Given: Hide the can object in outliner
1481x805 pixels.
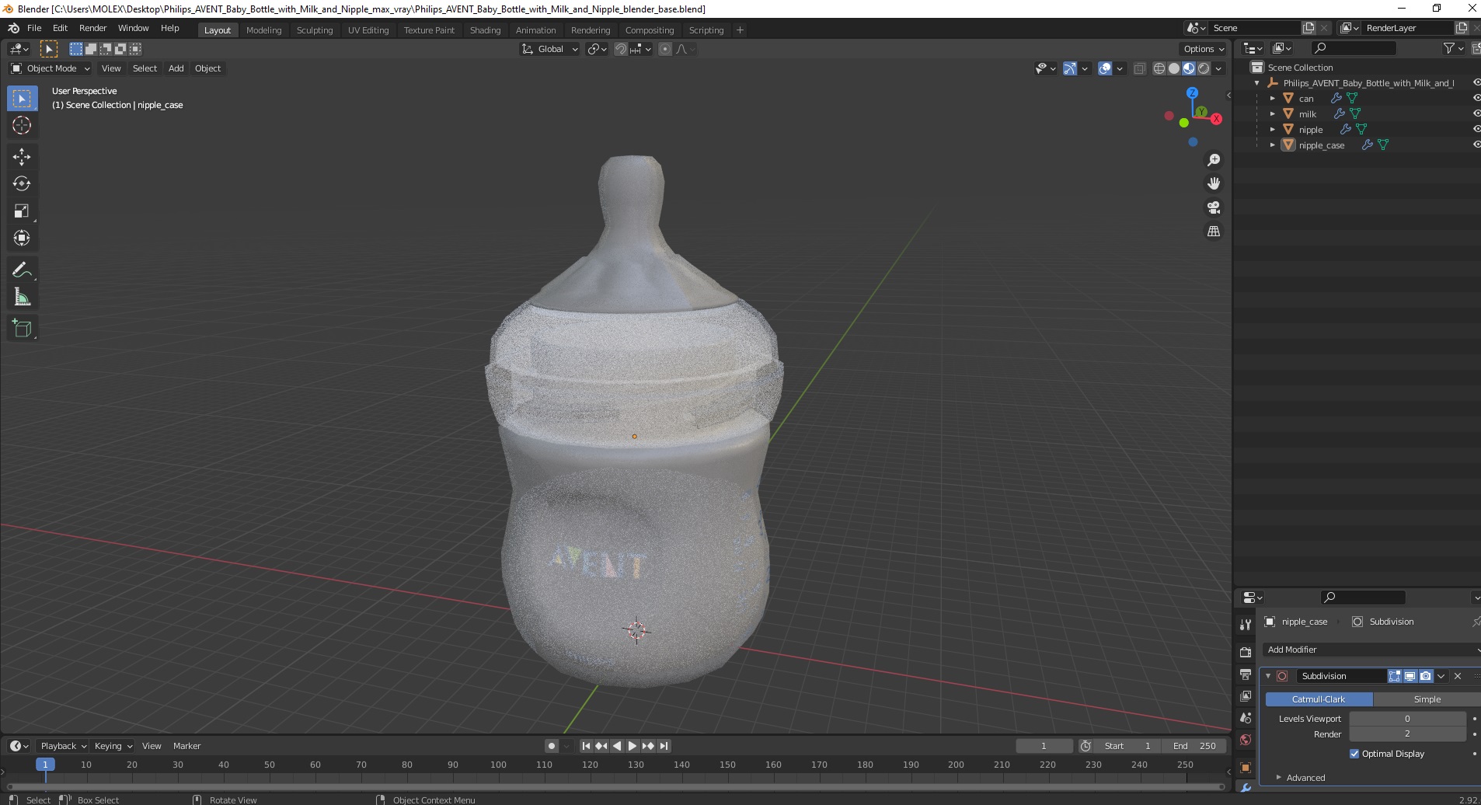Looking at the screenshot, I should pos(1476,99).
